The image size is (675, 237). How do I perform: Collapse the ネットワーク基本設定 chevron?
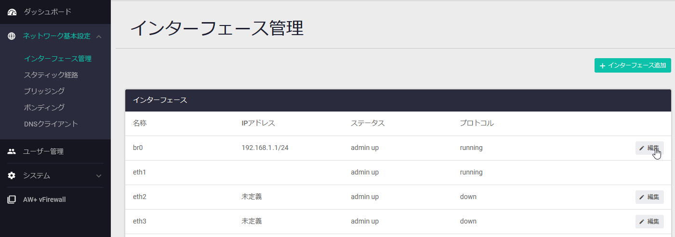[99, 36]
